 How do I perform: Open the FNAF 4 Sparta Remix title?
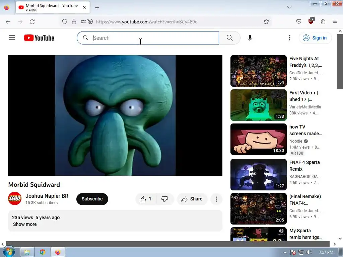tap(304, 166)
